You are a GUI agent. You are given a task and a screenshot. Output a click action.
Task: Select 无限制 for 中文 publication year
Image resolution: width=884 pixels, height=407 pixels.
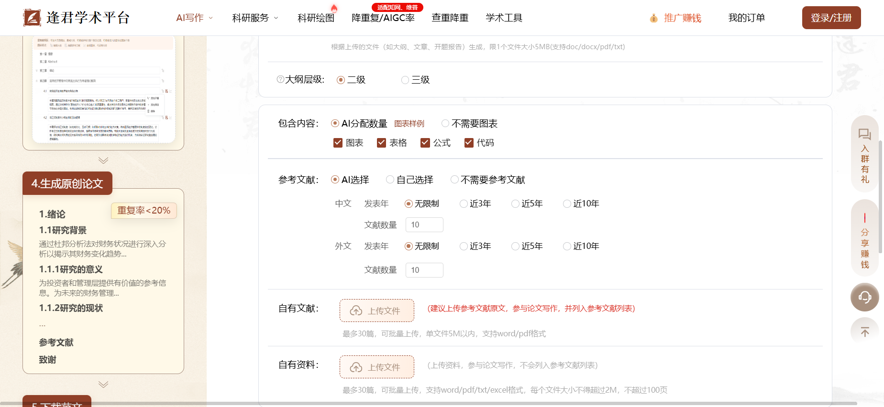coord(409,203)
